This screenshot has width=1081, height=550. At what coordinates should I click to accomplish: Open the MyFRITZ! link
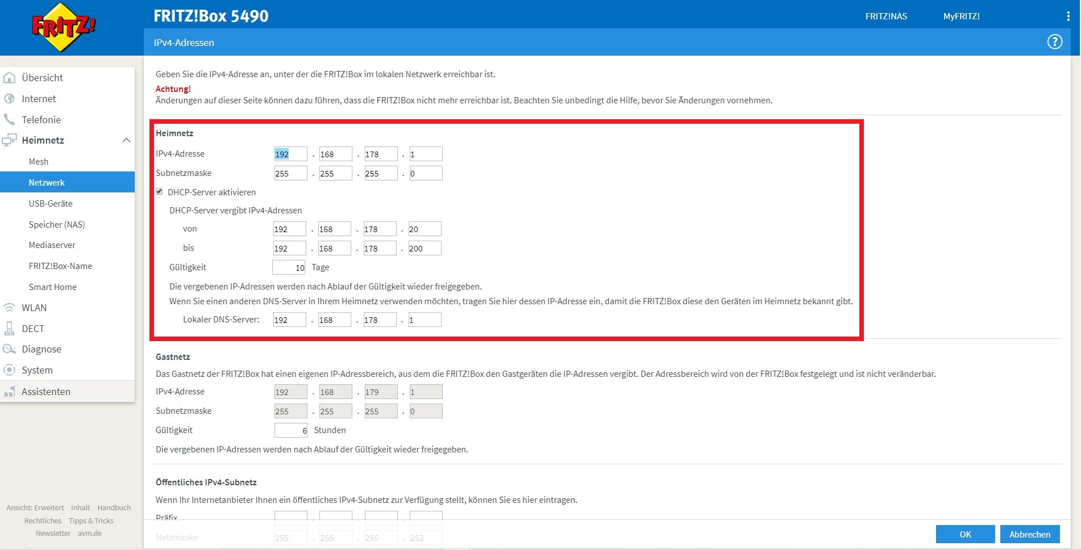coord(962,16)
